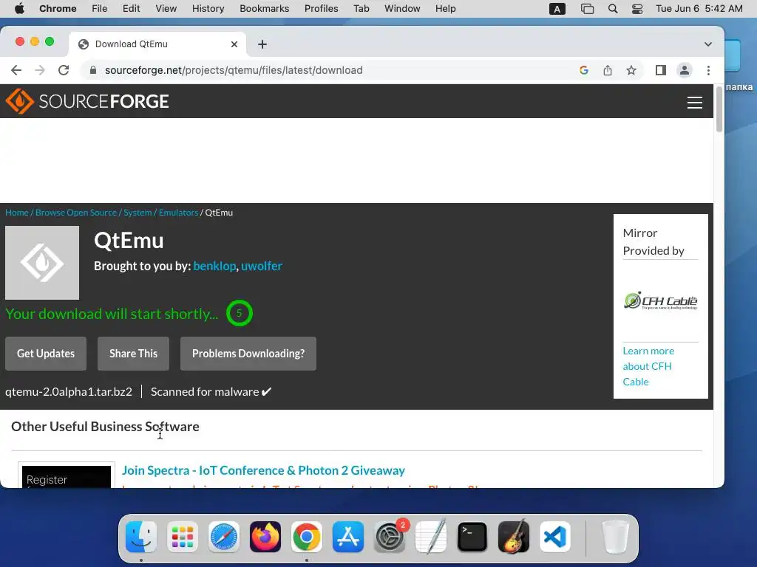Open System Preferences in the Dock
The height and width of the screenshot is (567, 757).
tap(390, 537)
